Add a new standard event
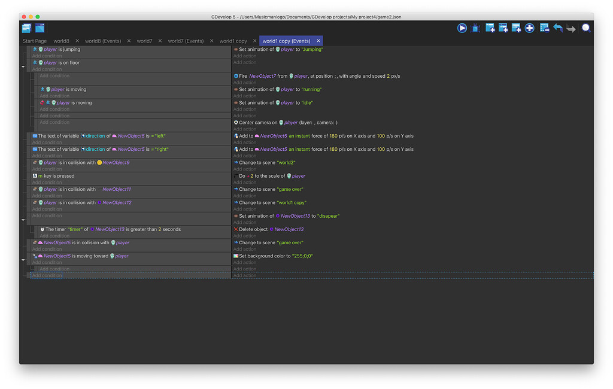613x389 pixels. (x=490, y=27)
